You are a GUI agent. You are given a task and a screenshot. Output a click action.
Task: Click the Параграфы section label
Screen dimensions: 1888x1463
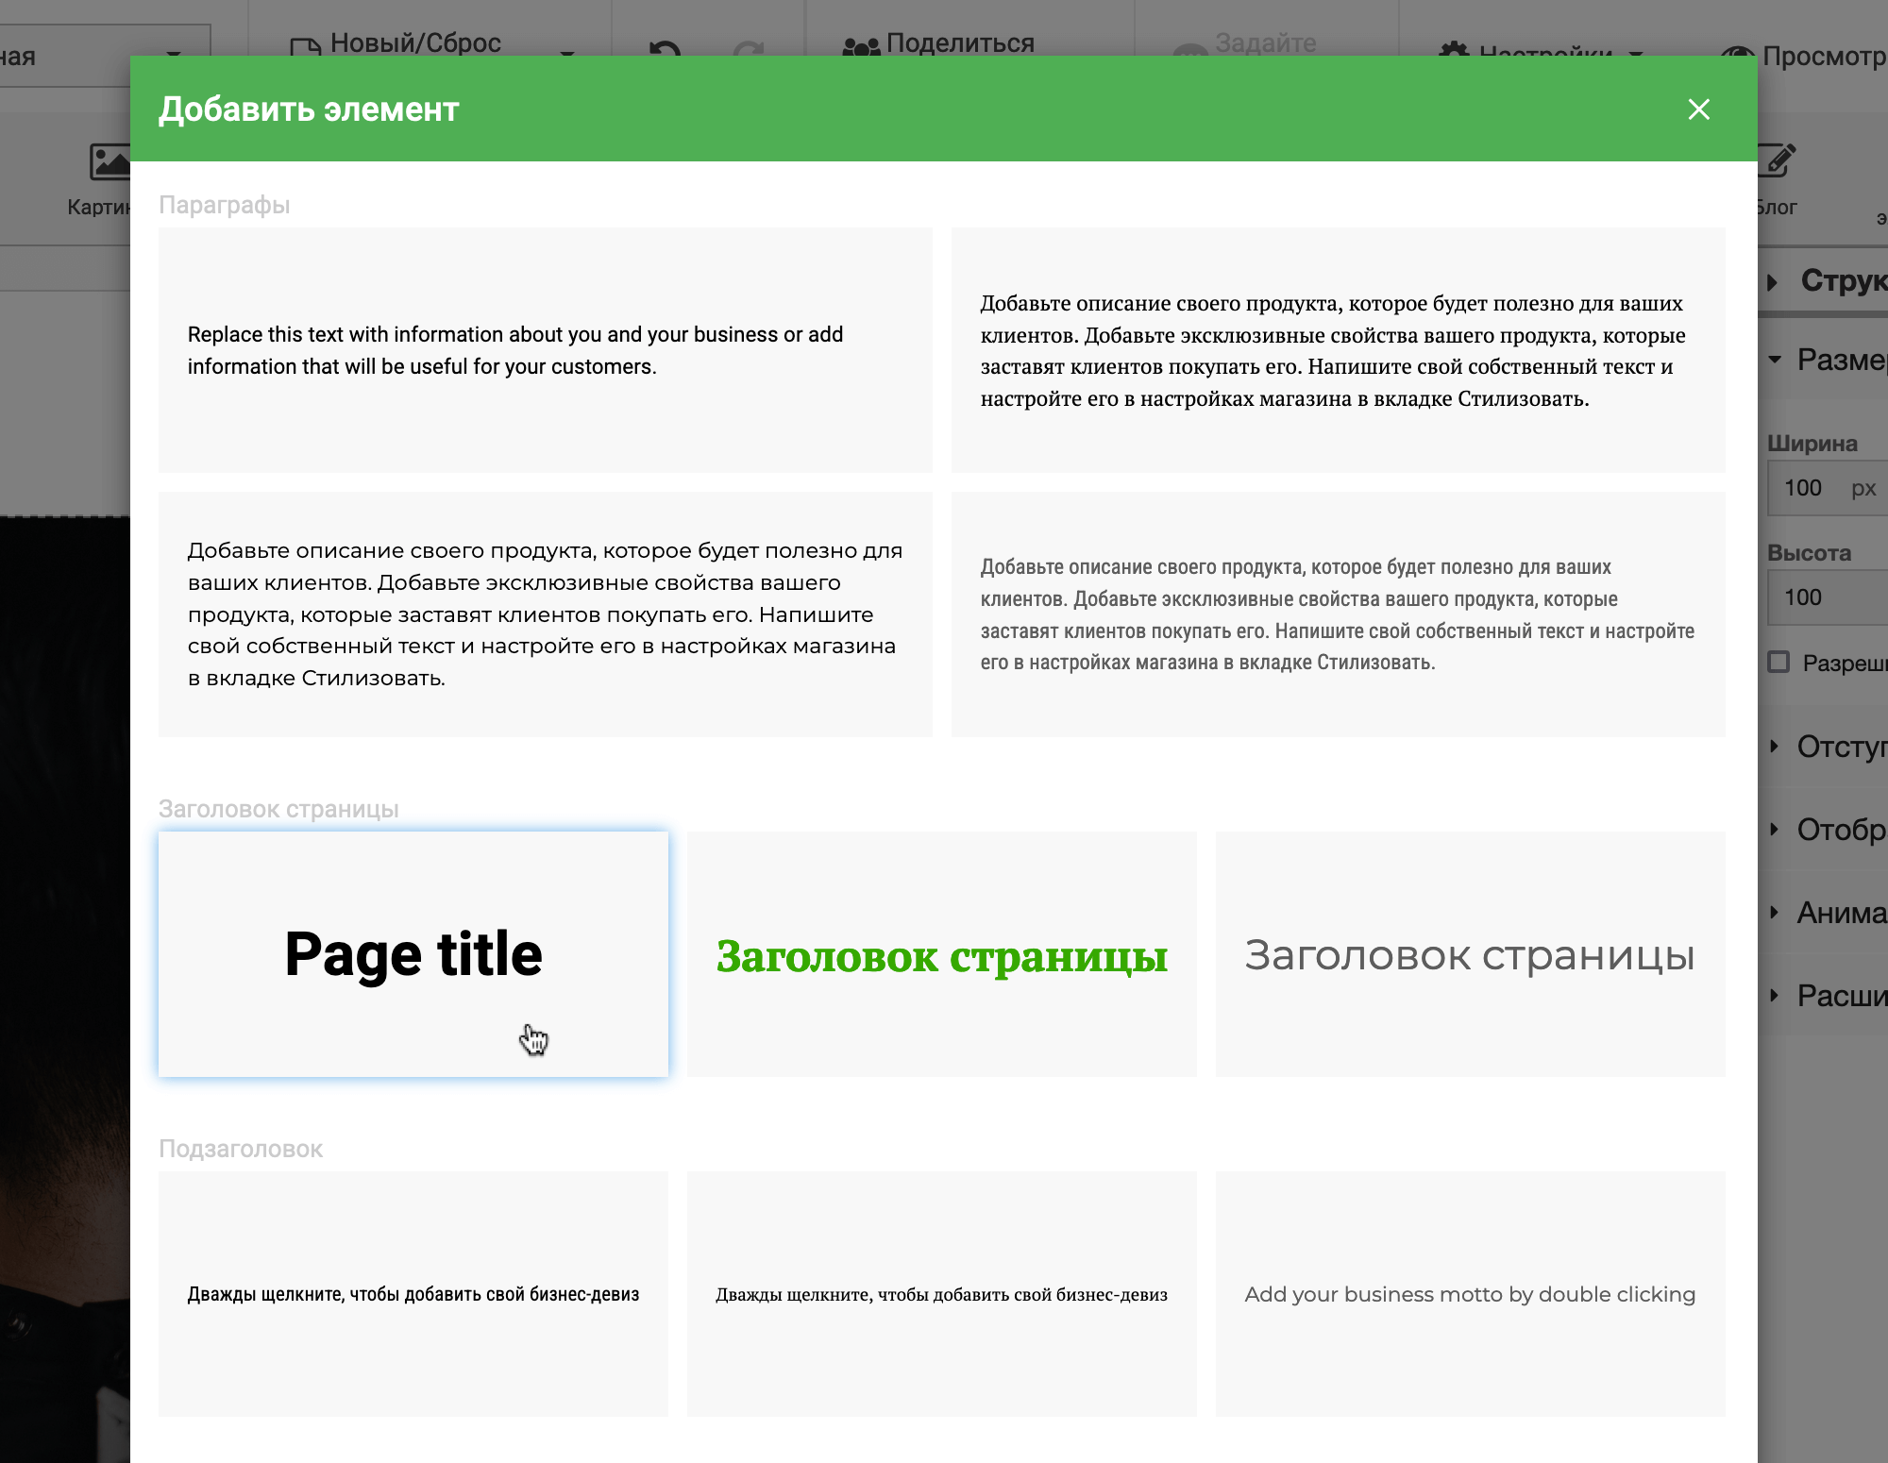click(x=225, y=205)
